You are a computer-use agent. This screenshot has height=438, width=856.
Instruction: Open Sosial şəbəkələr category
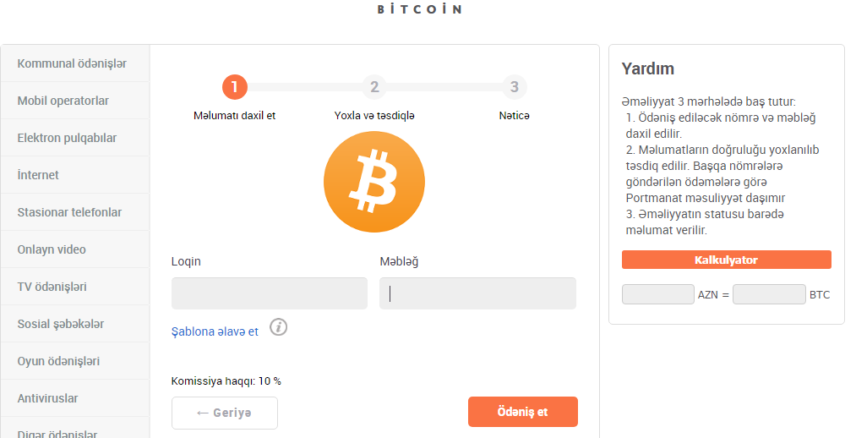click(61, 324)
